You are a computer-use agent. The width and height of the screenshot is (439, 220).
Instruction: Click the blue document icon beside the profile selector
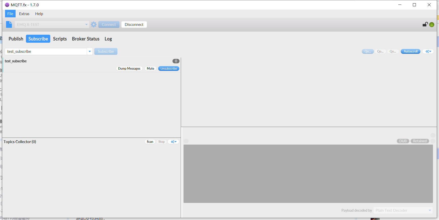click(9, 24)
